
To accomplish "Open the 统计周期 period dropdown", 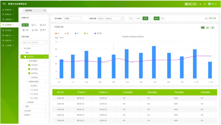I will 72,19.
